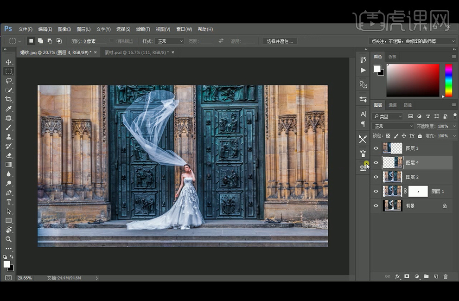Toggle eye icon for 图层 2
Screen dimensions: 459x301
click(376, 177)
